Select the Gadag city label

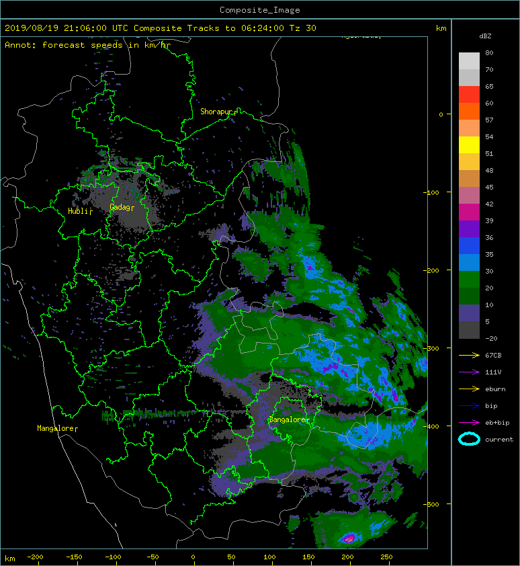point(120,207)
